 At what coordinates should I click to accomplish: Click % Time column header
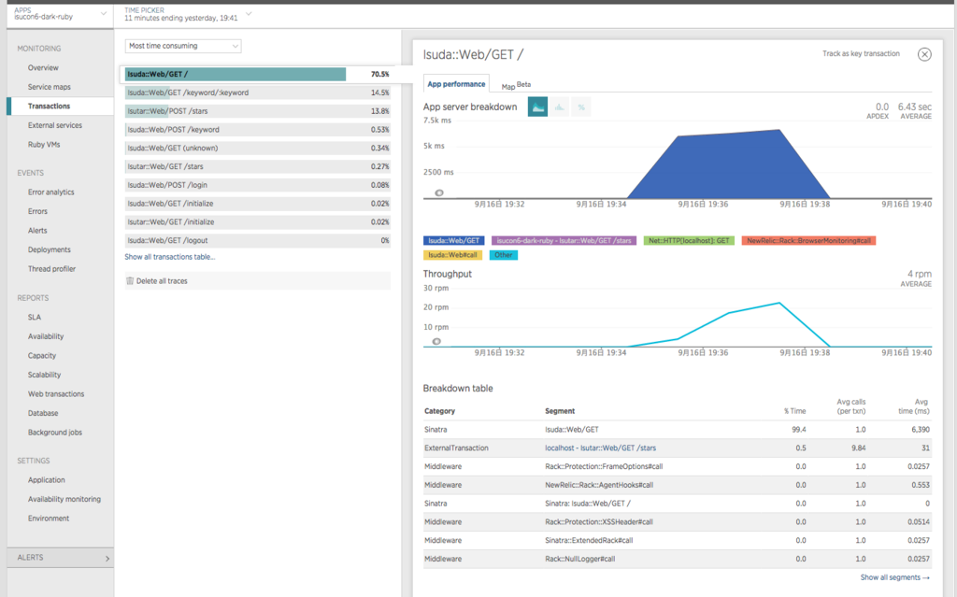point(794,411)
